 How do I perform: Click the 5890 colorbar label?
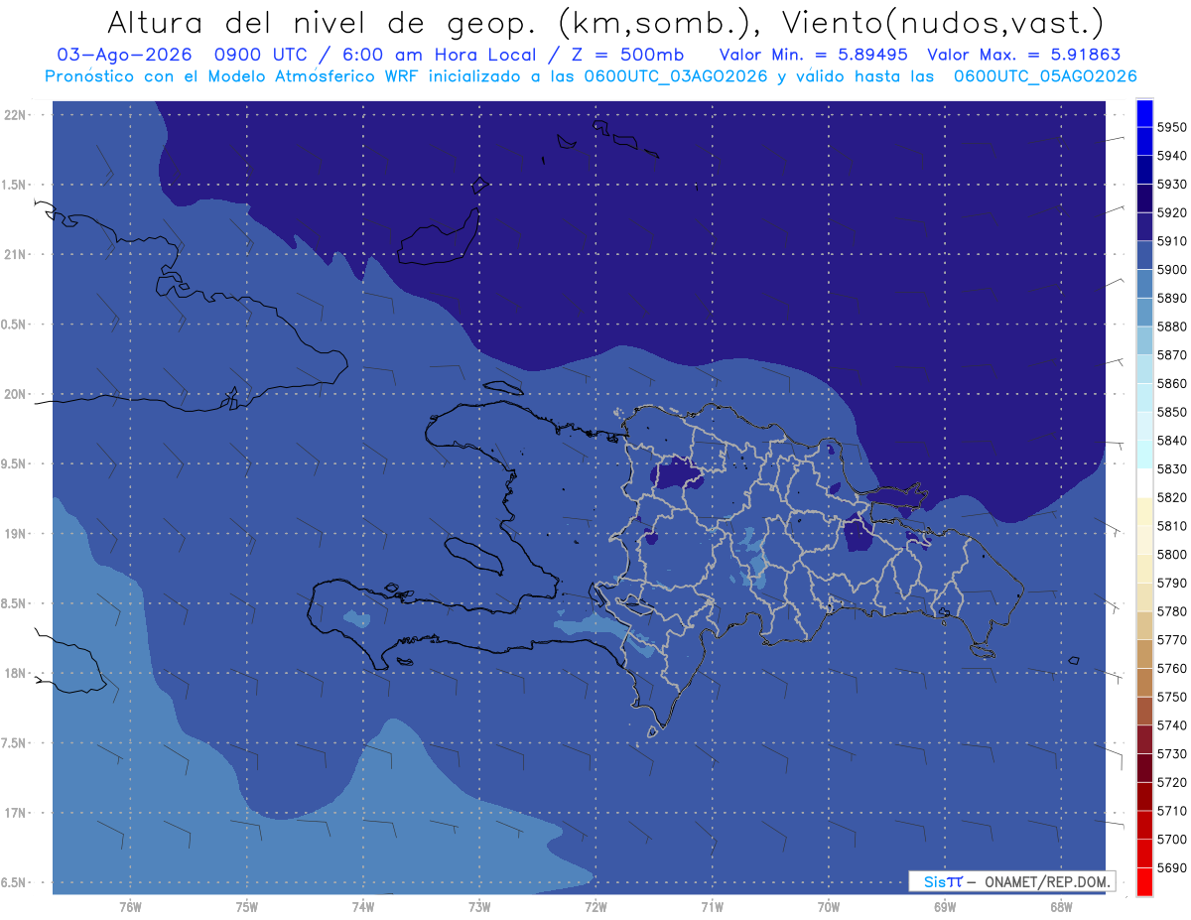pyautogui.click(x=1171, y=298)
